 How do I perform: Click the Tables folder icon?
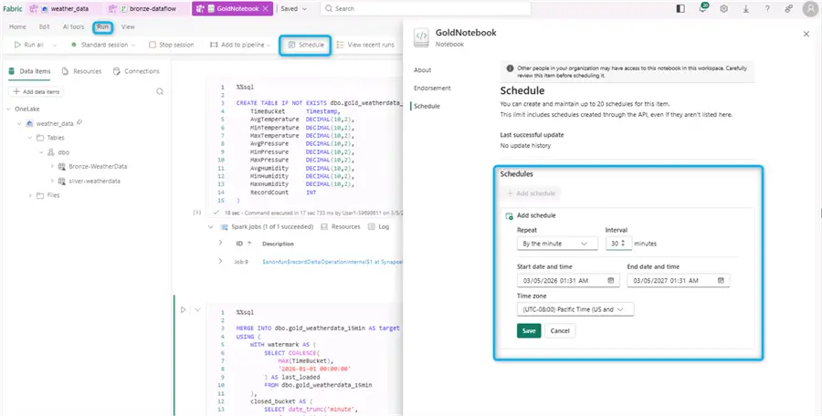[40, 137]
